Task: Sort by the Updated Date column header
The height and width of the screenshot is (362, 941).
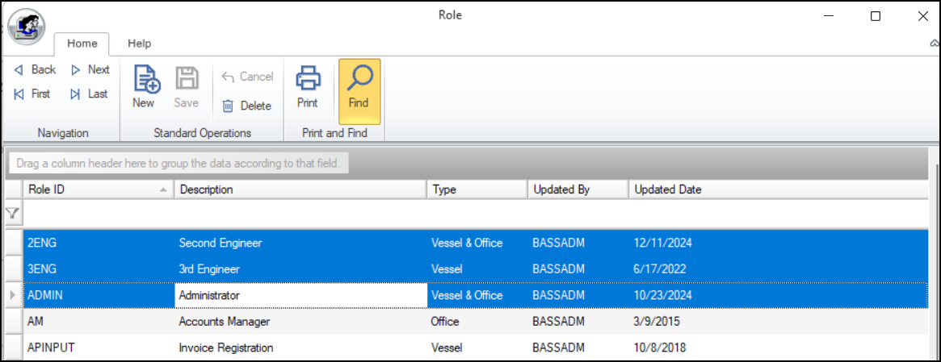Action: click(779, 190)
